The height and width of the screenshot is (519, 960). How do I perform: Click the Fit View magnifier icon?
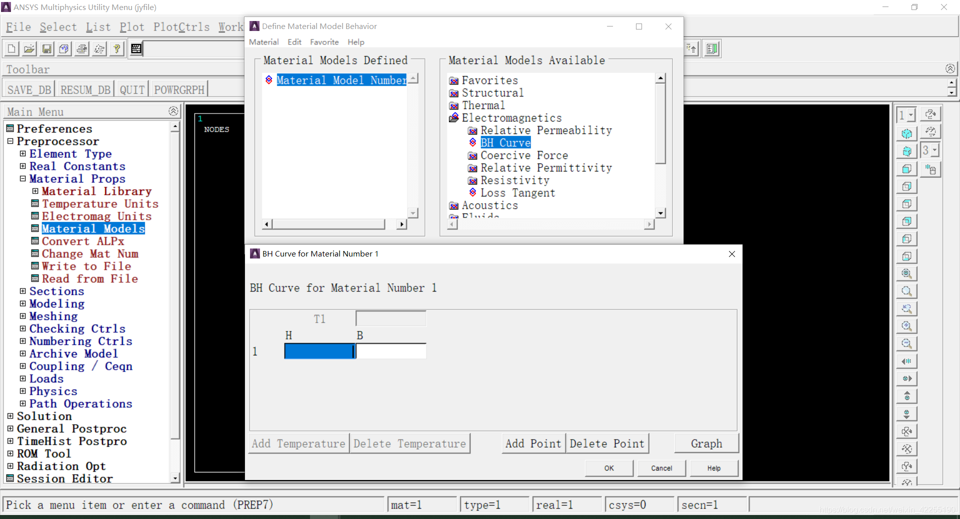(x=906, y=274)
